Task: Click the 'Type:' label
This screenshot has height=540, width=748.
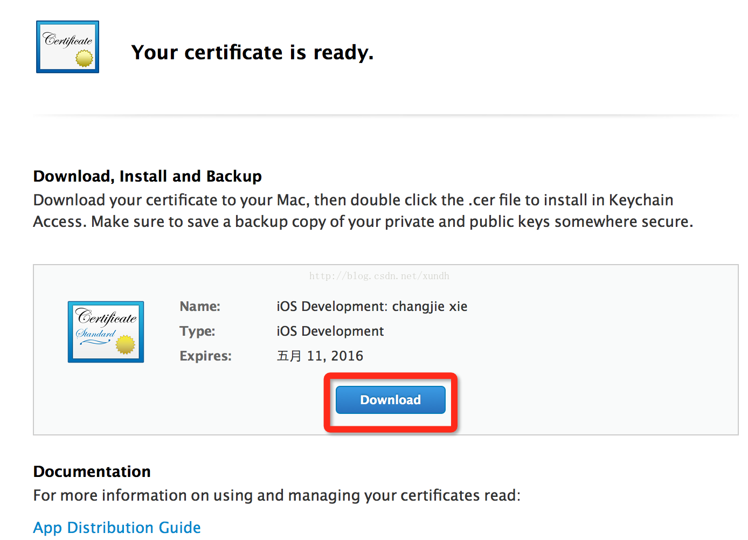Action: [197, 331]
